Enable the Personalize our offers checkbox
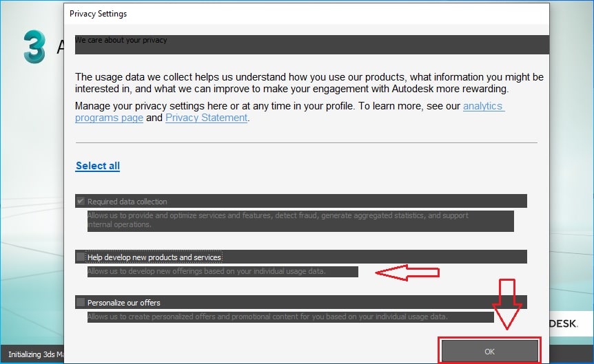 [81, 302]
